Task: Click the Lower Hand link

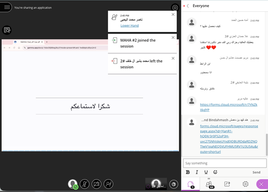Action: 130,26
